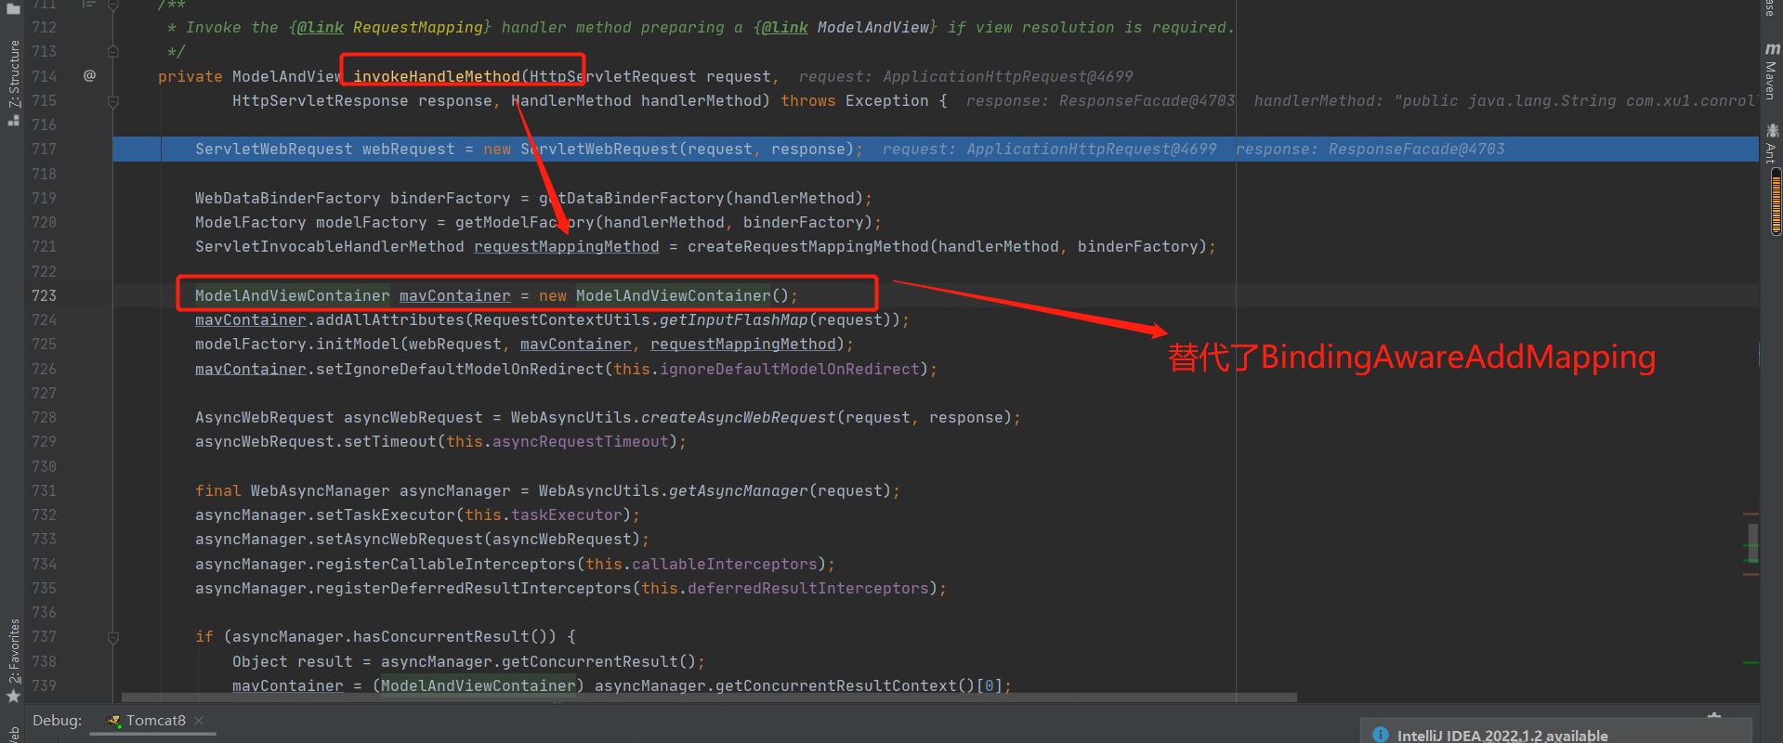Click taskExecutor field on line 732

pos(566,515)
